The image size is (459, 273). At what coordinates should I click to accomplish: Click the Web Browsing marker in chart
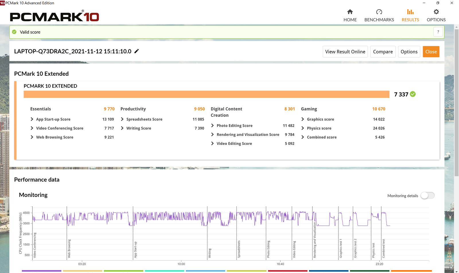(x=69, y=248)
